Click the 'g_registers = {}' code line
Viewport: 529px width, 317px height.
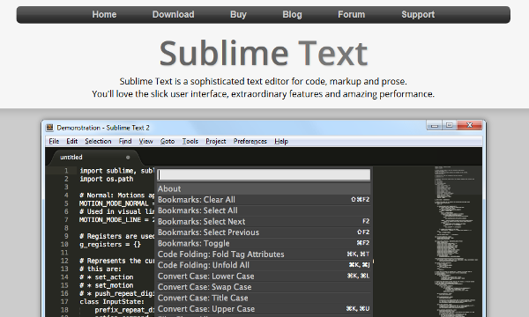point(110,244)
